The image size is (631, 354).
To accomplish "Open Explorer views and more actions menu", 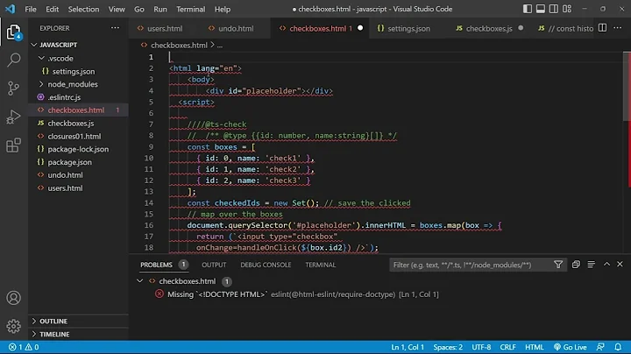I will click(115, 28).
